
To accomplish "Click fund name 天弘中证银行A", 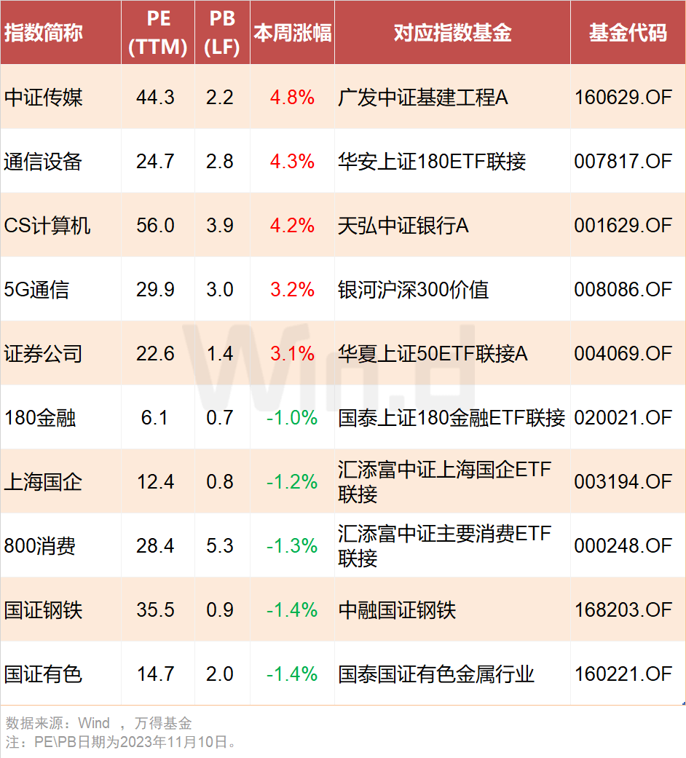I will (x=403, y=225).
